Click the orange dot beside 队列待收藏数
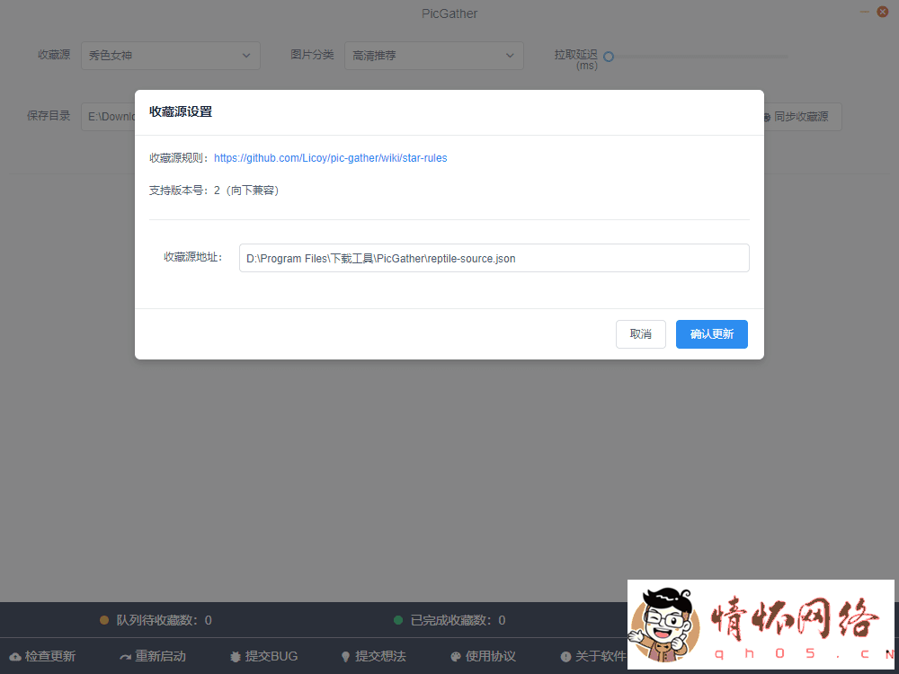This screenshot has width=899, height=674. click(104, 620)
